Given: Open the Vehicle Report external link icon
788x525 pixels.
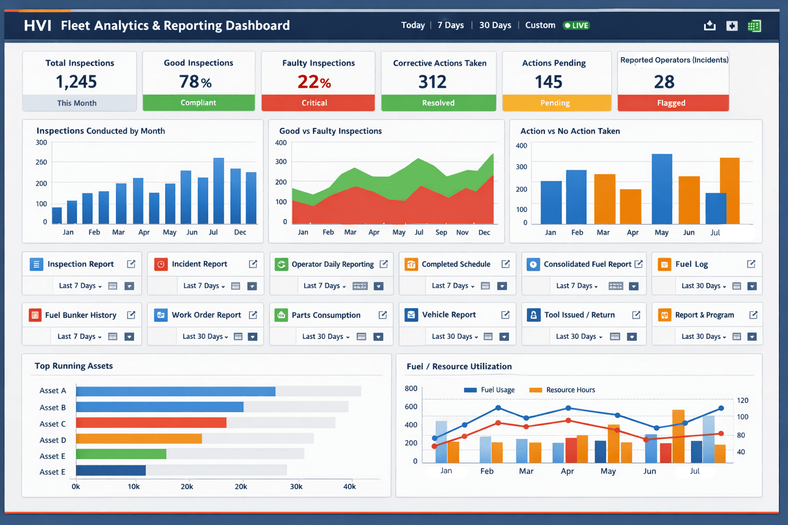Looking at the screenshot, I should [506, 314].
